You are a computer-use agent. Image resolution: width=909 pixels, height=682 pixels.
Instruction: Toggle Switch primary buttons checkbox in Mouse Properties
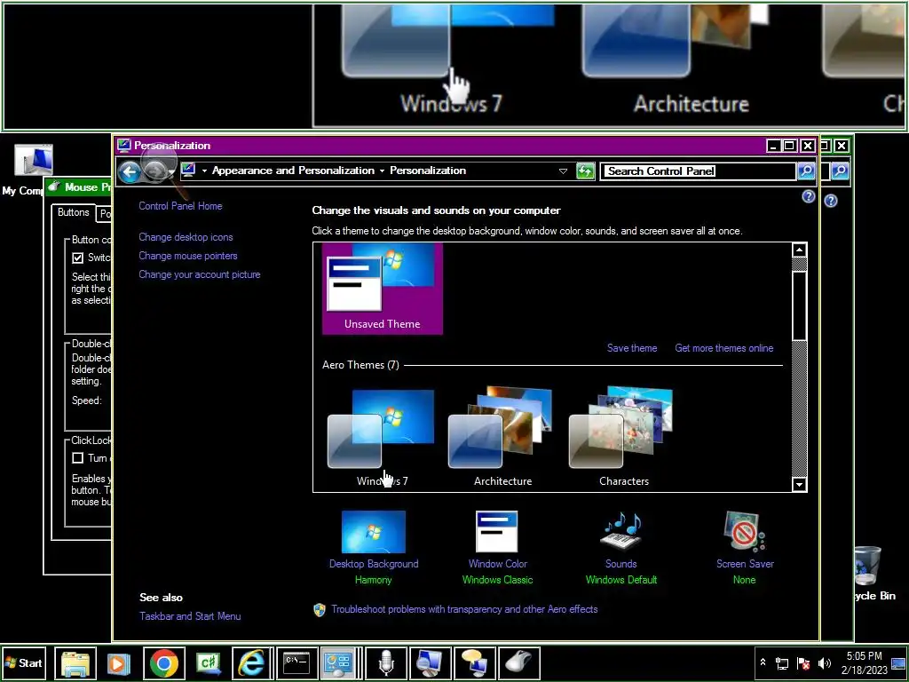point(78,258)
